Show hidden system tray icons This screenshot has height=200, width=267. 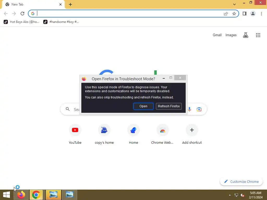pyautogui.click(x=230, y=195)
